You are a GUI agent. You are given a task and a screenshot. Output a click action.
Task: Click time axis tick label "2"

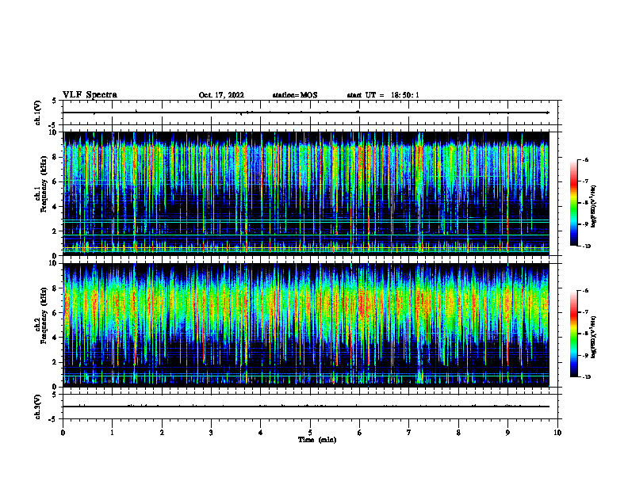click(162, 433)
